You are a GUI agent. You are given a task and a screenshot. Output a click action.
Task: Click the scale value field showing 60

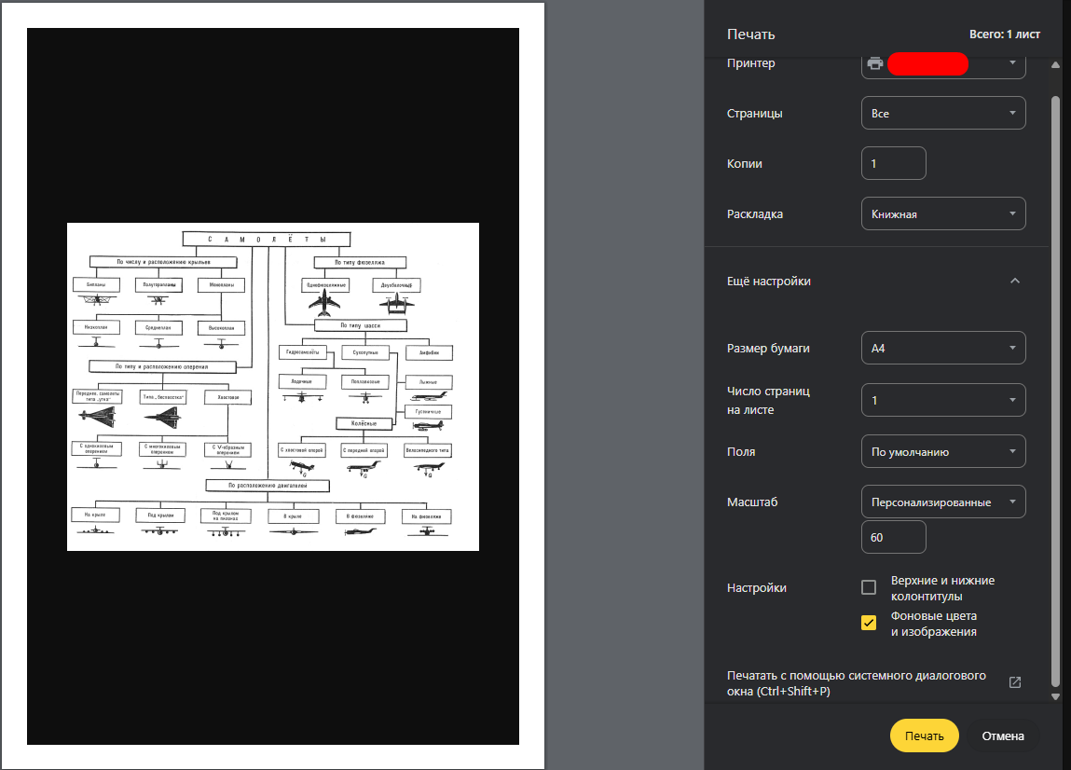coord(893,538)
